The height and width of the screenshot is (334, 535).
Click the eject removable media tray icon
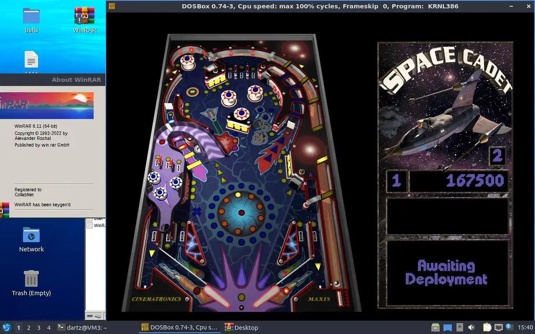point(459,328)
